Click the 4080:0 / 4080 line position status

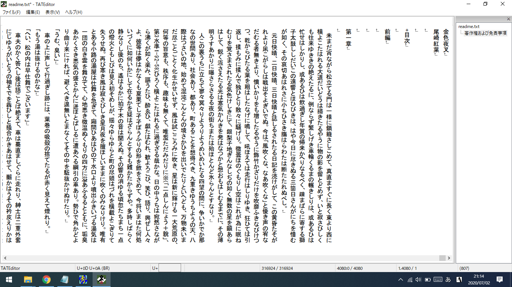350,268
